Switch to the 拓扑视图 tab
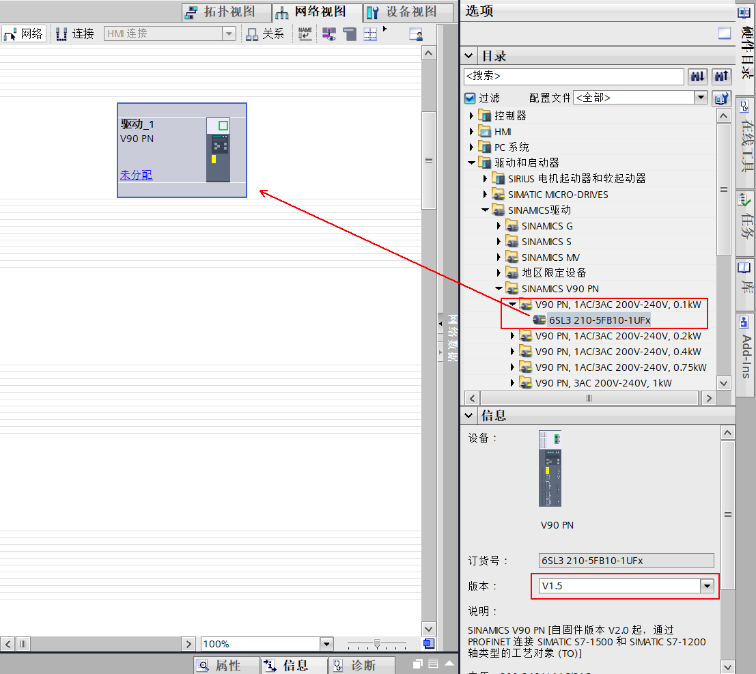756x674 pixels. point(225,12)
